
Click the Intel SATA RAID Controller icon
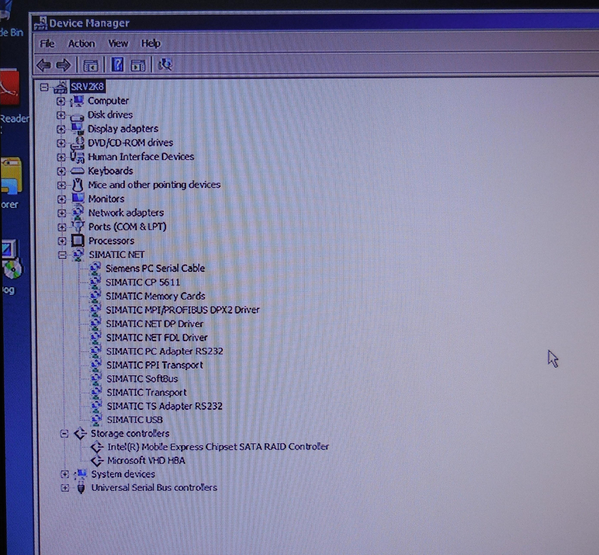click(97, 447)
